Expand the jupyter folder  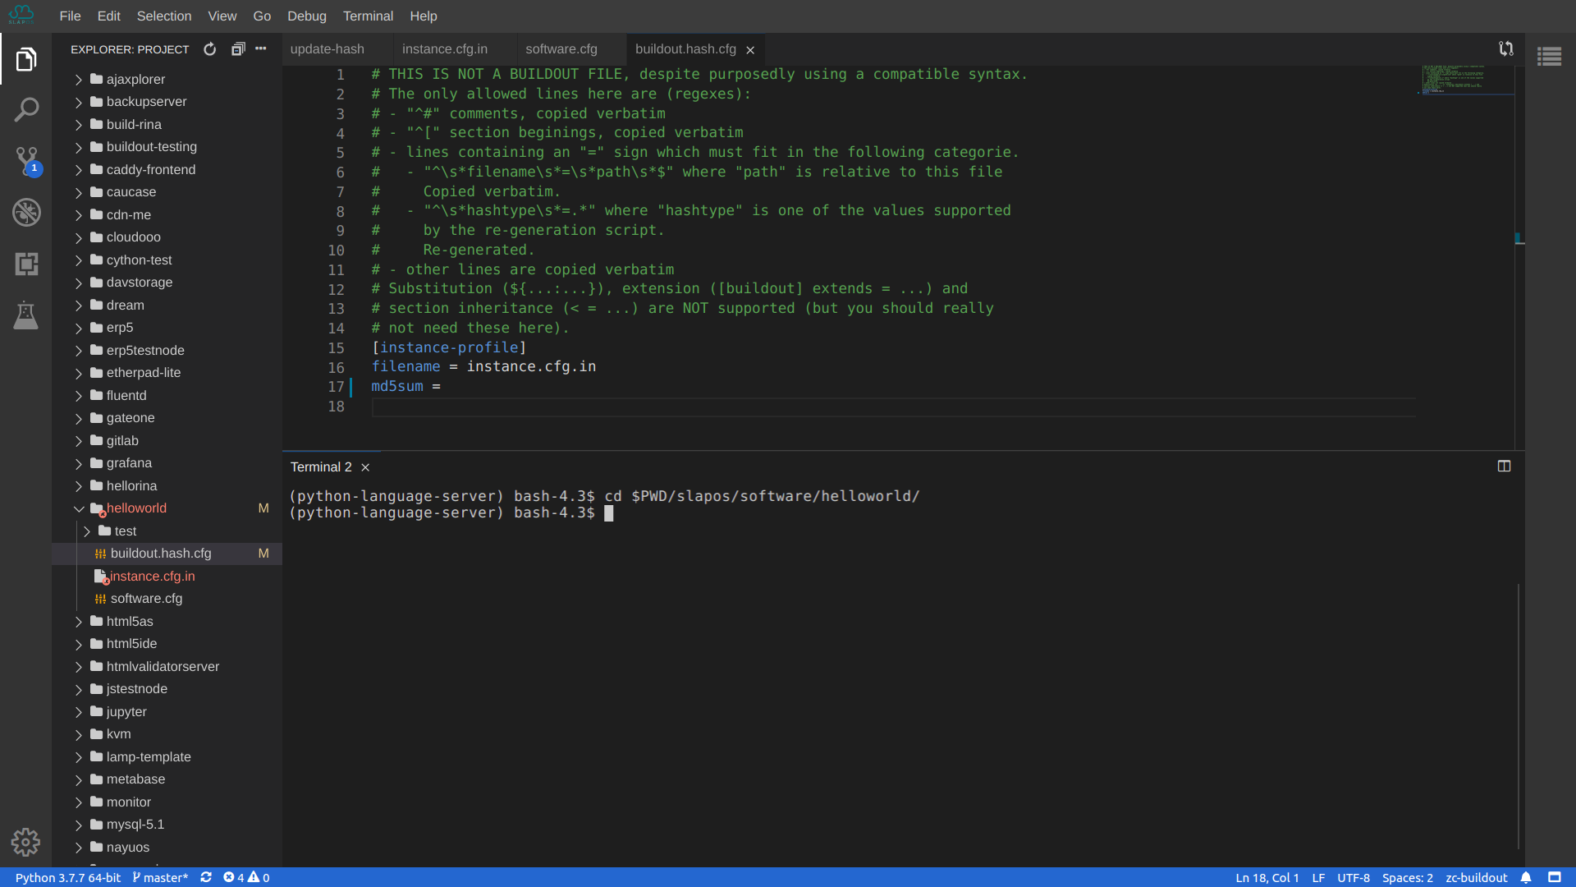[x=79, y=712]
